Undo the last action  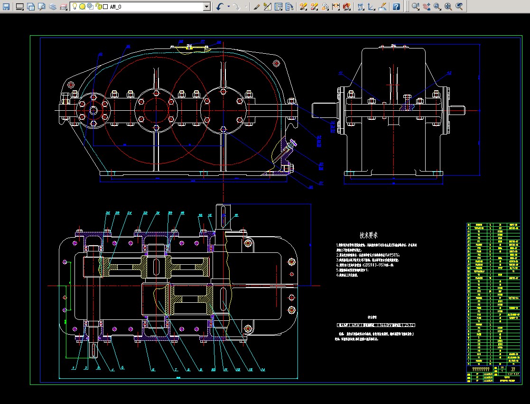(x=220, y=7)
